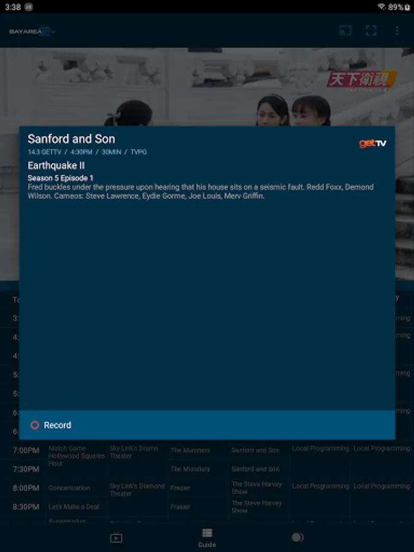Image resolution: width=414 pixels, height=552 pixels.
Task: Tap the Sanford and Son dialog title
Action: coord(72,139)
